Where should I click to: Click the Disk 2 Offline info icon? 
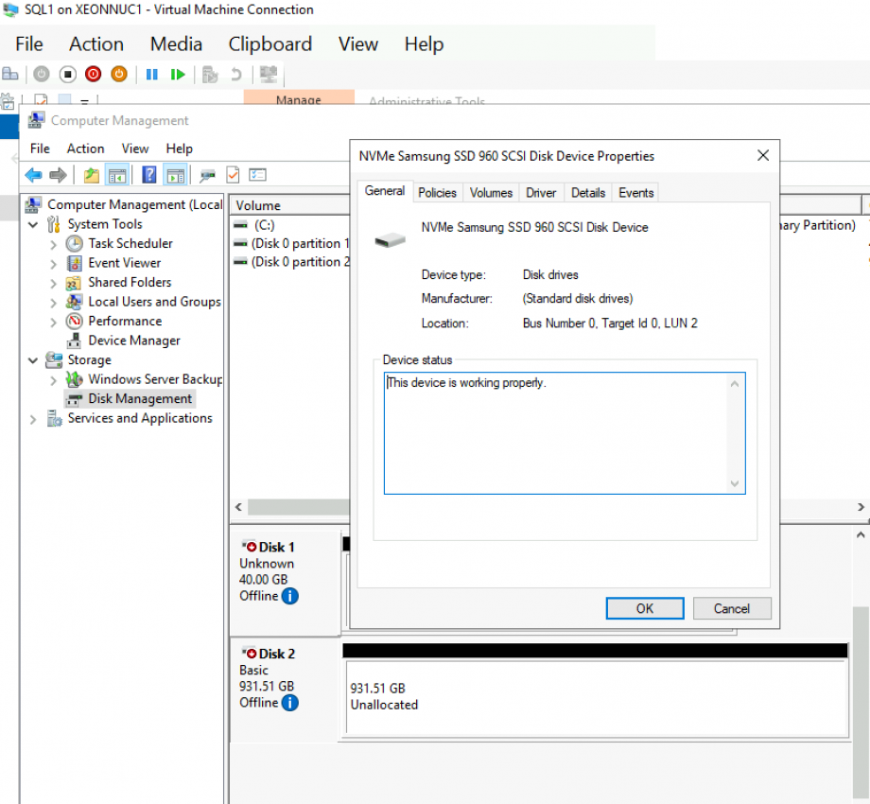click(290, 703)
